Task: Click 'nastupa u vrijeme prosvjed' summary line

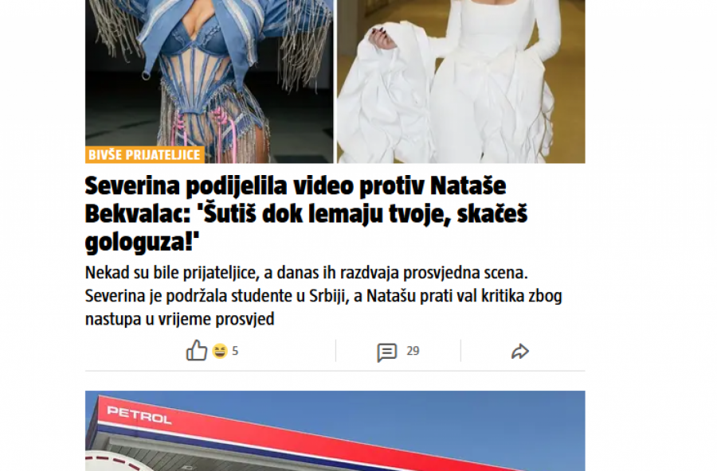Action: [180, 319]
